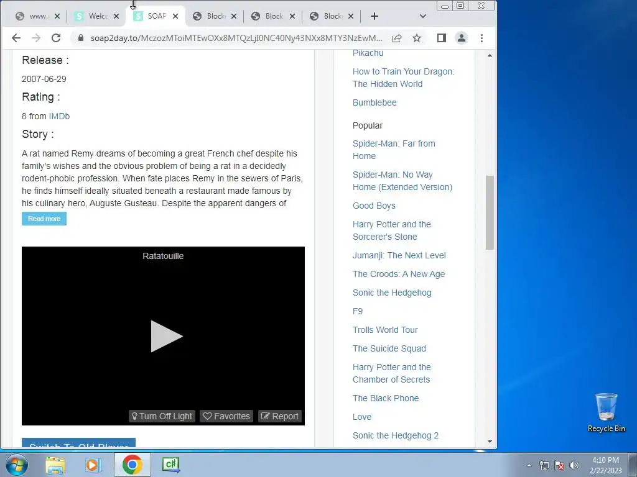
Task: Reload the page with the refresh icon
Action: tap(56, 38)
